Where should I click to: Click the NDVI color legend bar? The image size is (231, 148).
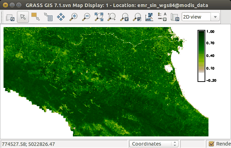(x=202, y=56)
